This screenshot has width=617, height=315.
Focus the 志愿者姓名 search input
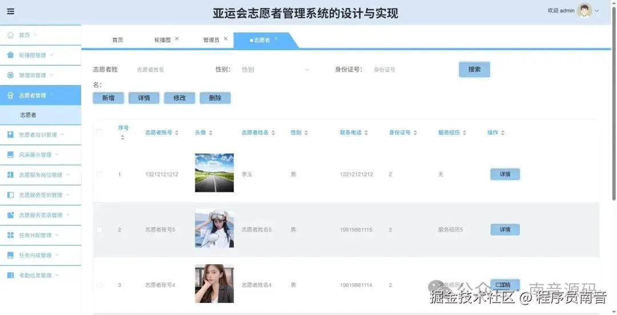pyautogui.click(x=169, y=70)
